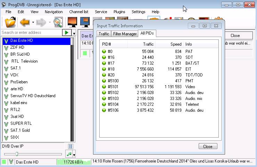257x167 pixels.
Task: Open the Plugins menu
Action: click(119, 12)
